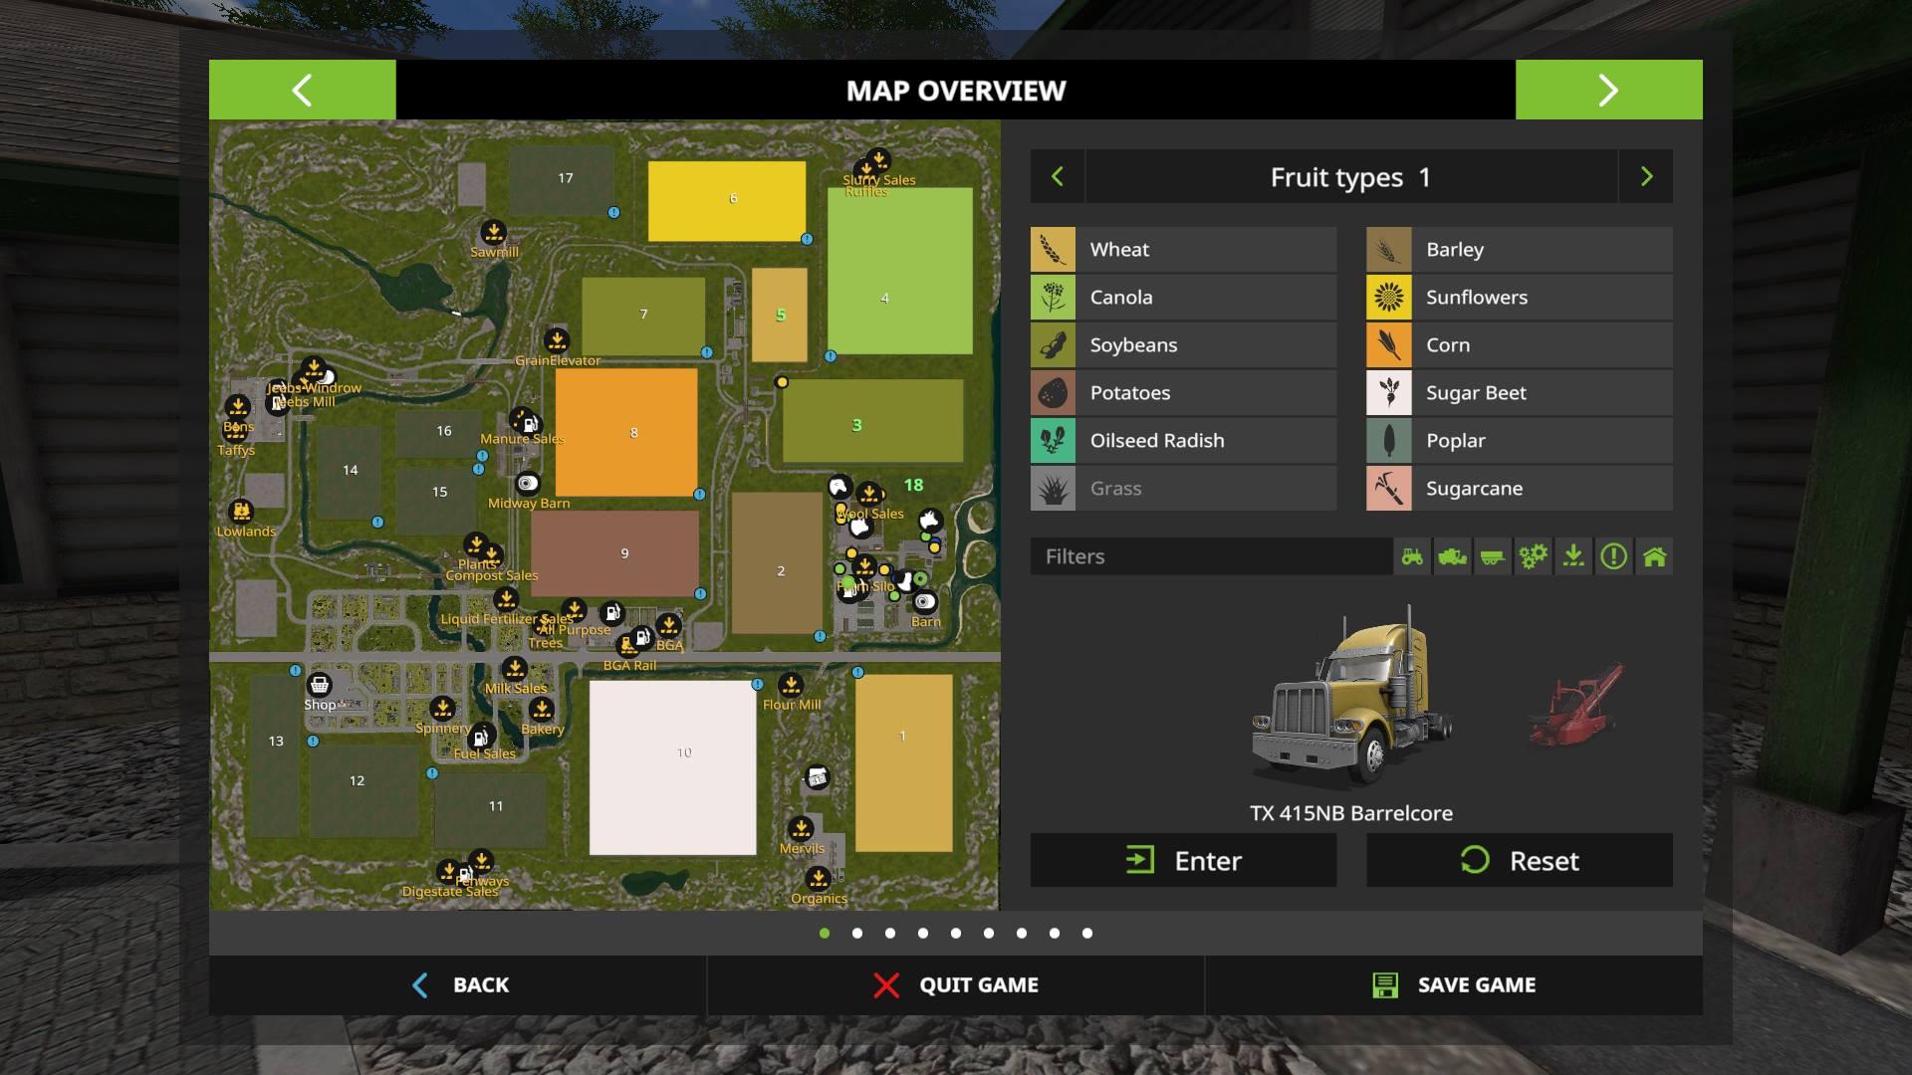This screenshot has height=1075, width=1912.
Task: Click the Shop basket icon on map
Action: [320, 685]
